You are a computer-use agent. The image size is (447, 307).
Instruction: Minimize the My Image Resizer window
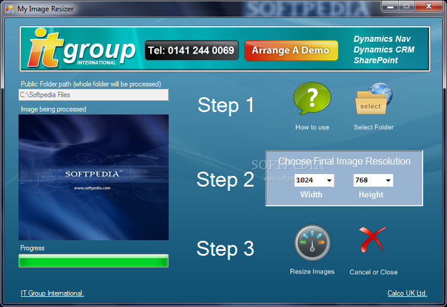[x=390, y=7]
